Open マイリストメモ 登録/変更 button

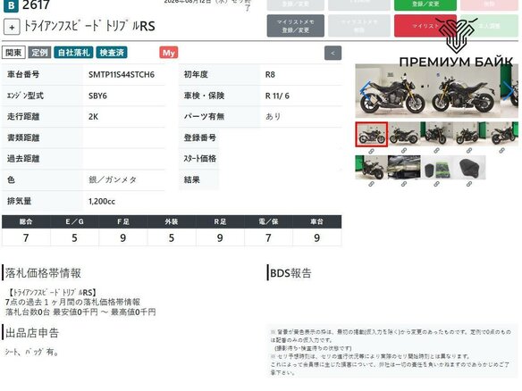tap(295, 26)
